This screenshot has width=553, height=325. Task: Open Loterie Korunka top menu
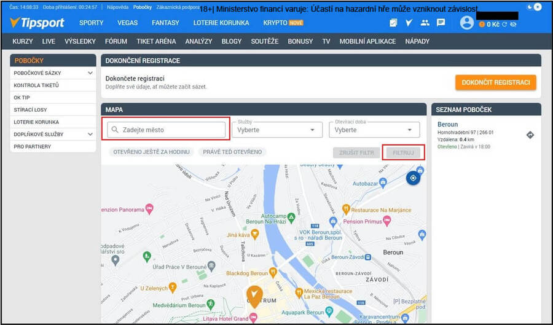coord(221,23)
